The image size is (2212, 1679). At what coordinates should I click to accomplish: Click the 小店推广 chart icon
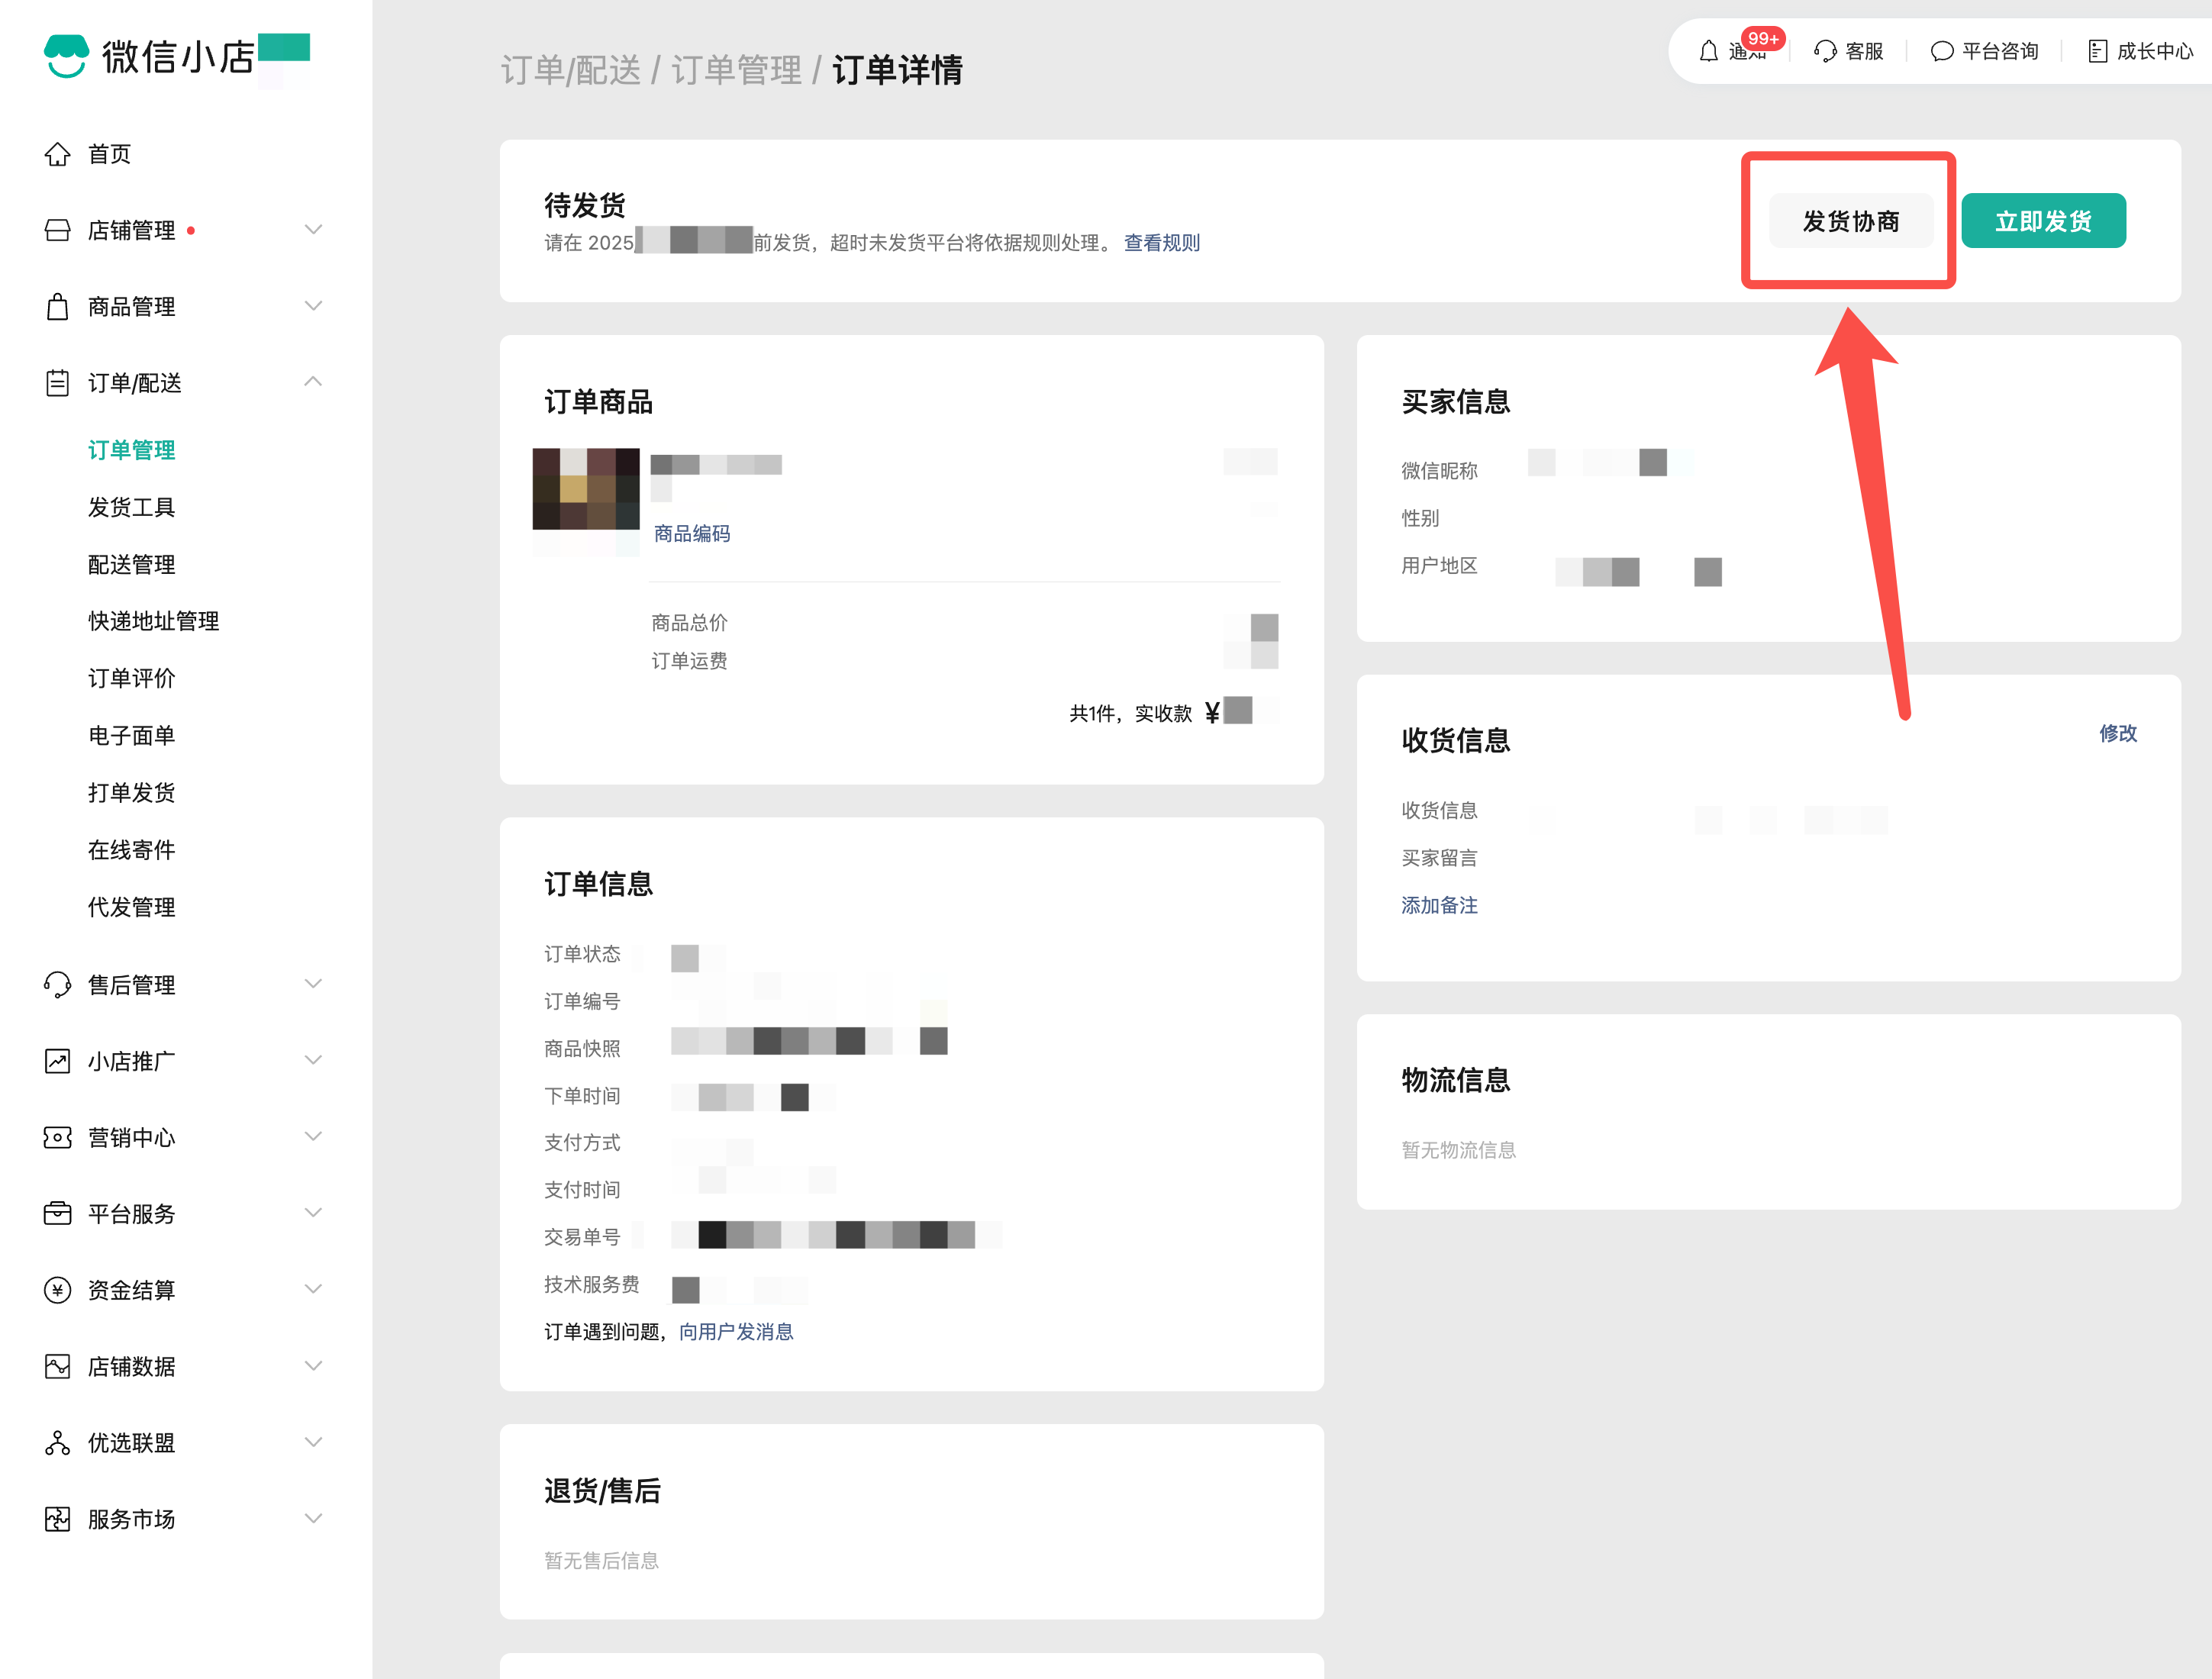[58, 1061]
